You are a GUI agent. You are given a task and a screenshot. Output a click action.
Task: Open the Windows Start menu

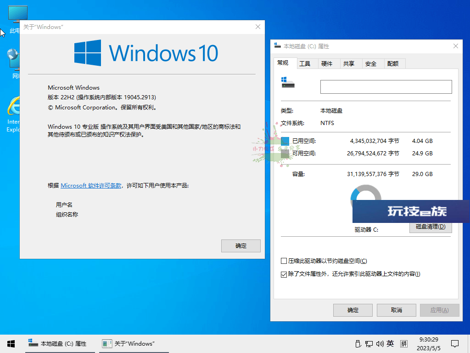[11, 344]
